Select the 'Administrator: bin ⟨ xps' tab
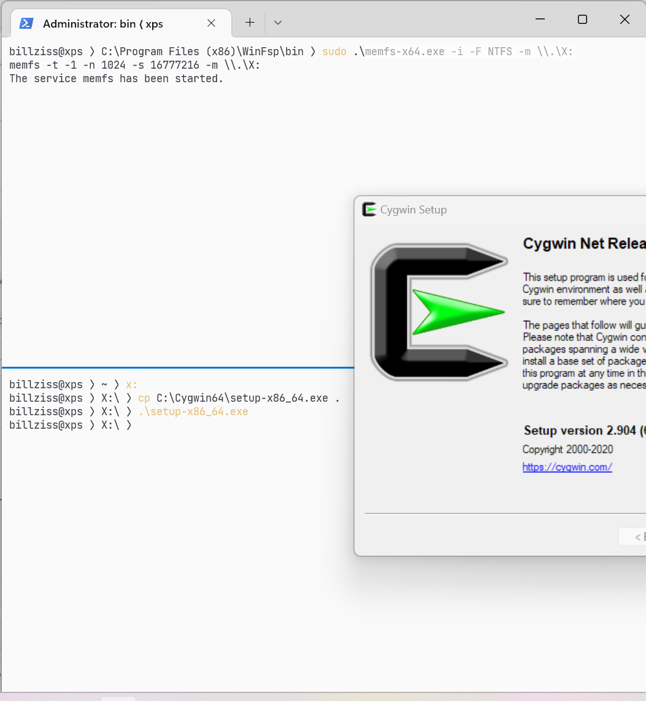This screenshot has width=646, height=701. [121, 23]
